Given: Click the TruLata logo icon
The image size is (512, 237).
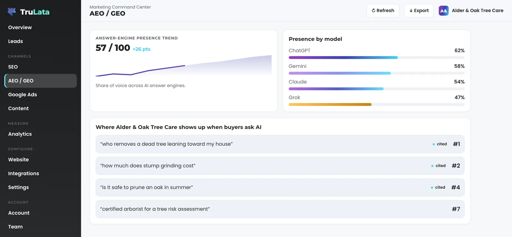Looking at the screenshot, I should pyautogui.click(x=12, y=12).
